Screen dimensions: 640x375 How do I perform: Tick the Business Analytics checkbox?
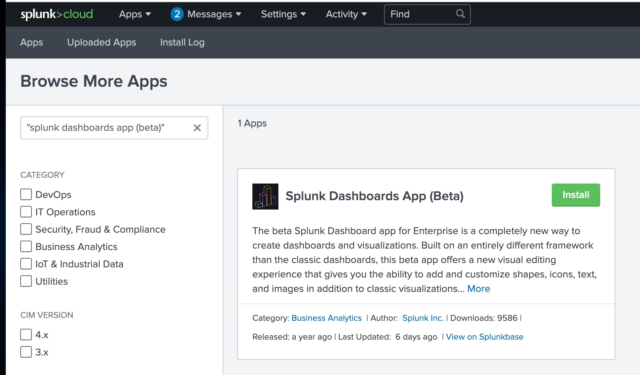pos(26,246)
